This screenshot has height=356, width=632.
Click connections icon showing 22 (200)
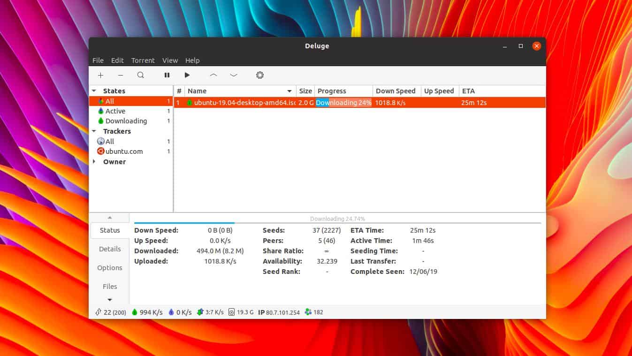[98, 312]
